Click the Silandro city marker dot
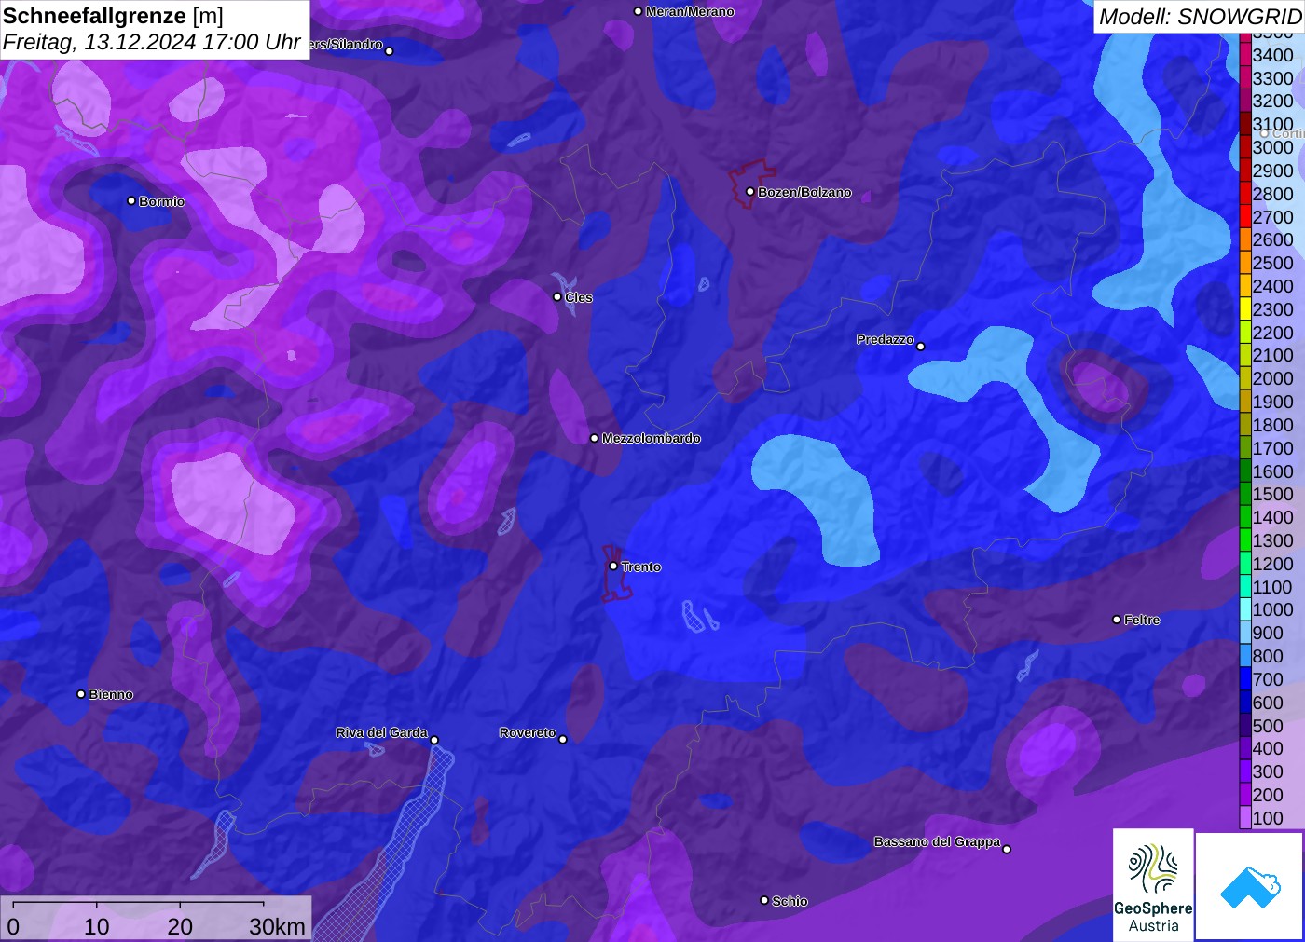The image size is (1305, 942). coord(390,50)
